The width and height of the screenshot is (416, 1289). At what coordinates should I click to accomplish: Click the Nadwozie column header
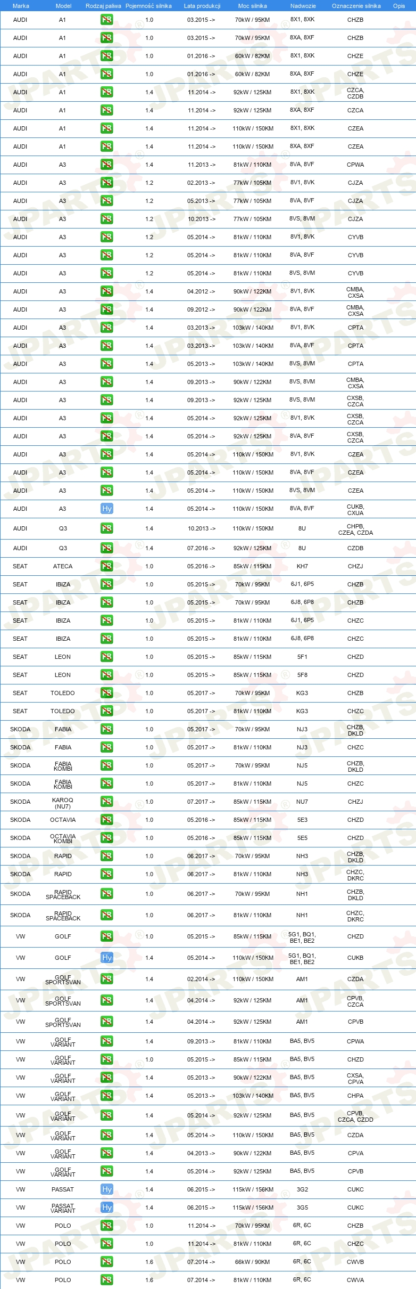(x=303, y=6)
